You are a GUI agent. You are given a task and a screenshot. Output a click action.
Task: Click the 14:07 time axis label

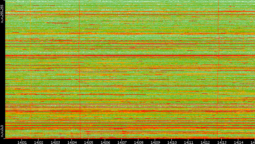pos(122,142)
